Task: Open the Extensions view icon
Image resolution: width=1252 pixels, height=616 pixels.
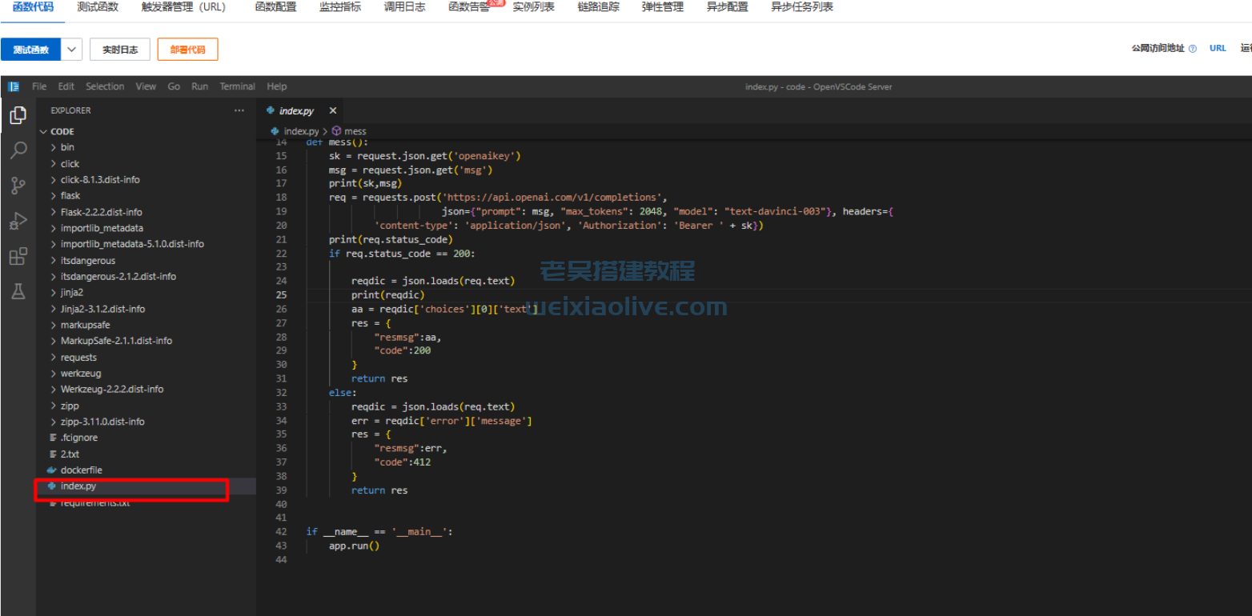Action: click(18, 256)
